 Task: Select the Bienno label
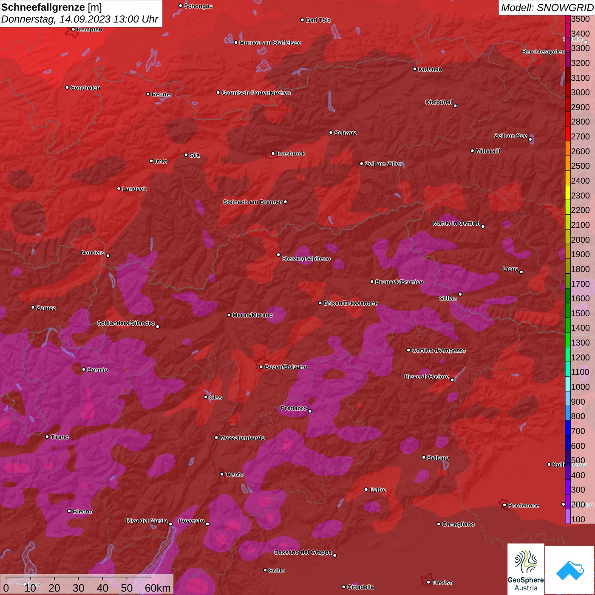[82, 511]
